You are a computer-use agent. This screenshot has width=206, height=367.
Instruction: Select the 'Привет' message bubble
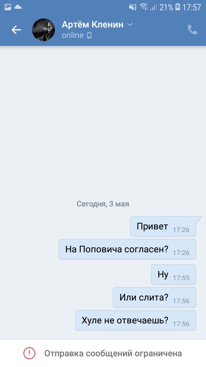[163, 226]
